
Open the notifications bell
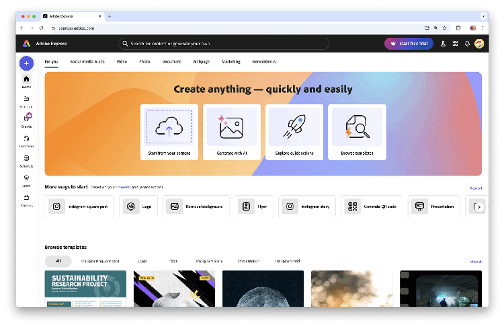[467, 44]
